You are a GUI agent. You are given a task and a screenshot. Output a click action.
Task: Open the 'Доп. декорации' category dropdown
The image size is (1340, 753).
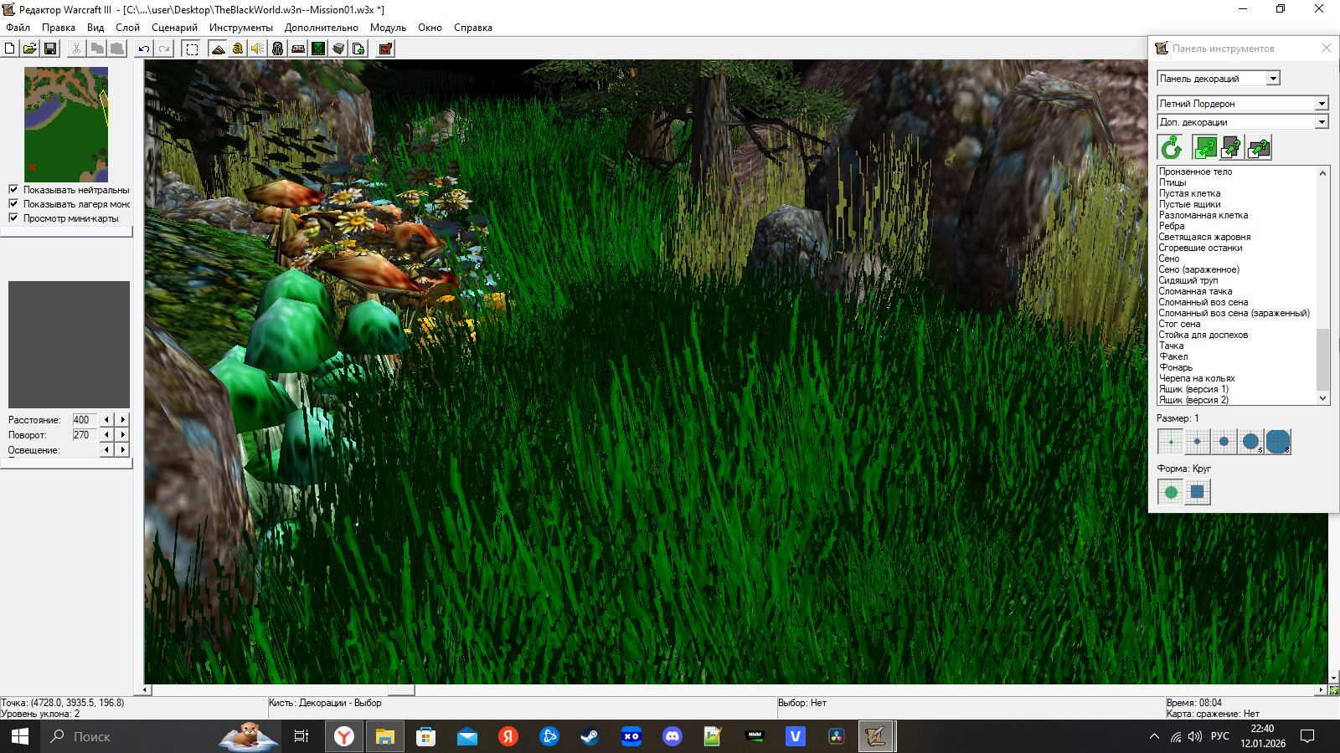1243,122
